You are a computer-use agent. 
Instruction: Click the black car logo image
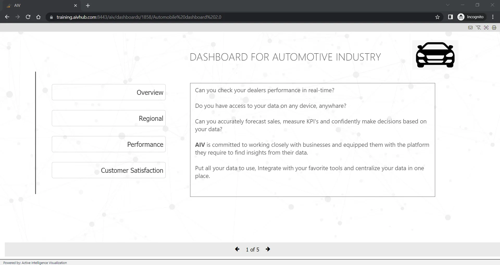435,55
